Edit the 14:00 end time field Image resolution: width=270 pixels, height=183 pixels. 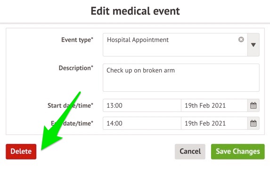142,123
